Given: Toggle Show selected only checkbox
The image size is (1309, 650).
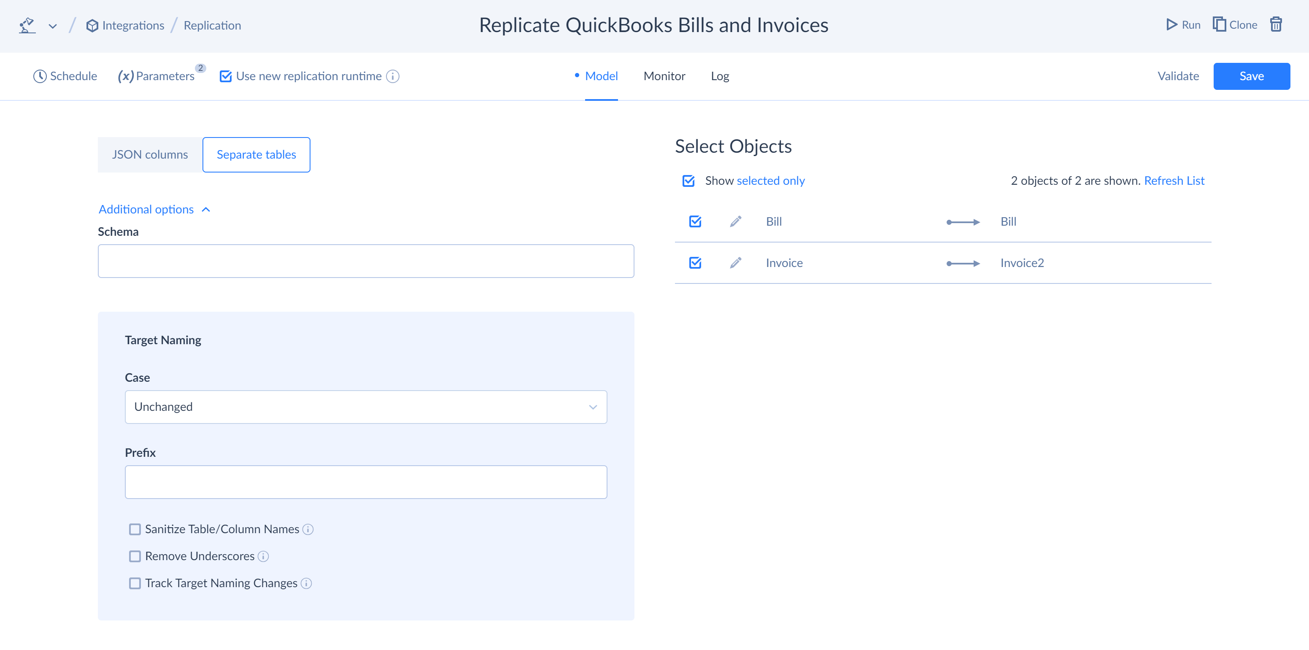Looking at the screenshot, I should [x=688, y=181].
